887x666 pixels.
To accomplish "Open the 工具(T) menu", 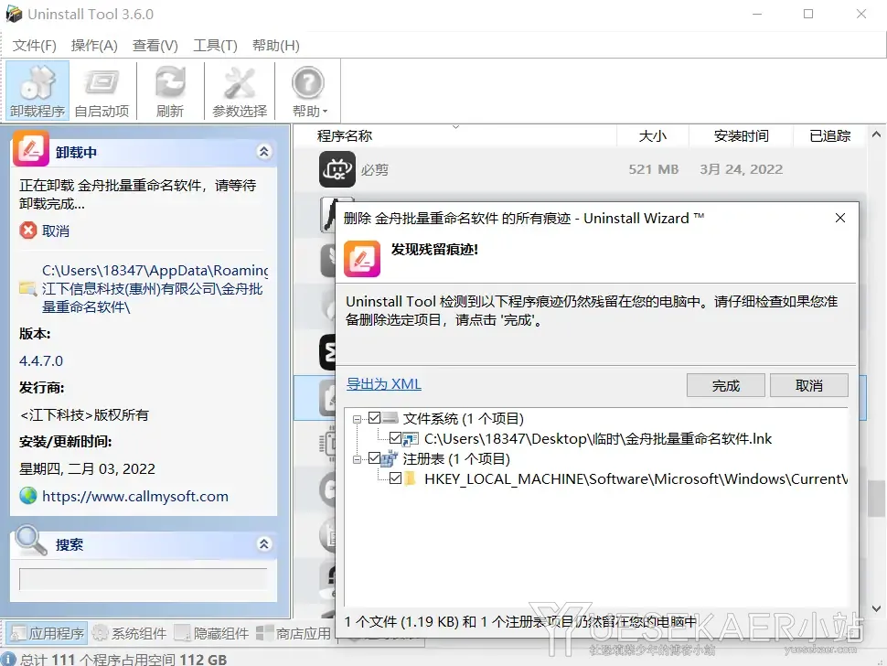I will coord(215,45).
